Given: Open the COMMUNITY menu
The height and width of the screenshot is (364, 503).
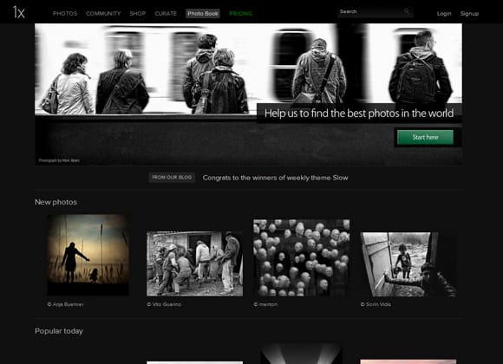Looking at the screenshot, I should pos(103,14).
